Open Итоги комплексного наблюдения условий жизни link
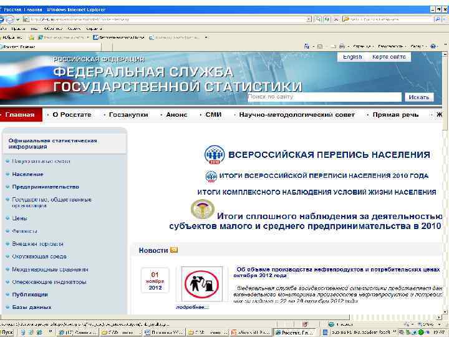This screenshot has width=449, height=337. 317,192
